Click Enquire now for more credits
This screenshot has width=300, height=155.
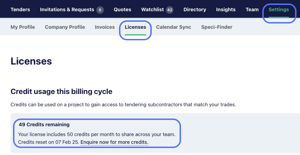click(x=114, y=142)
